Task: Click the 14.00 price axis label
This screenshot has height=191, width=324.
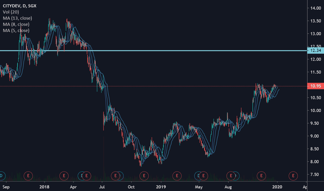Action: tap(316, 8)
